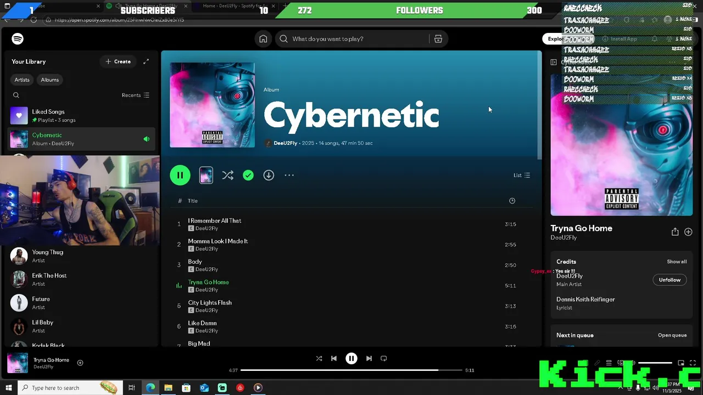Click the Tryna Go Home title in Now Playing
703x395 pixels.
click(581, 228)
